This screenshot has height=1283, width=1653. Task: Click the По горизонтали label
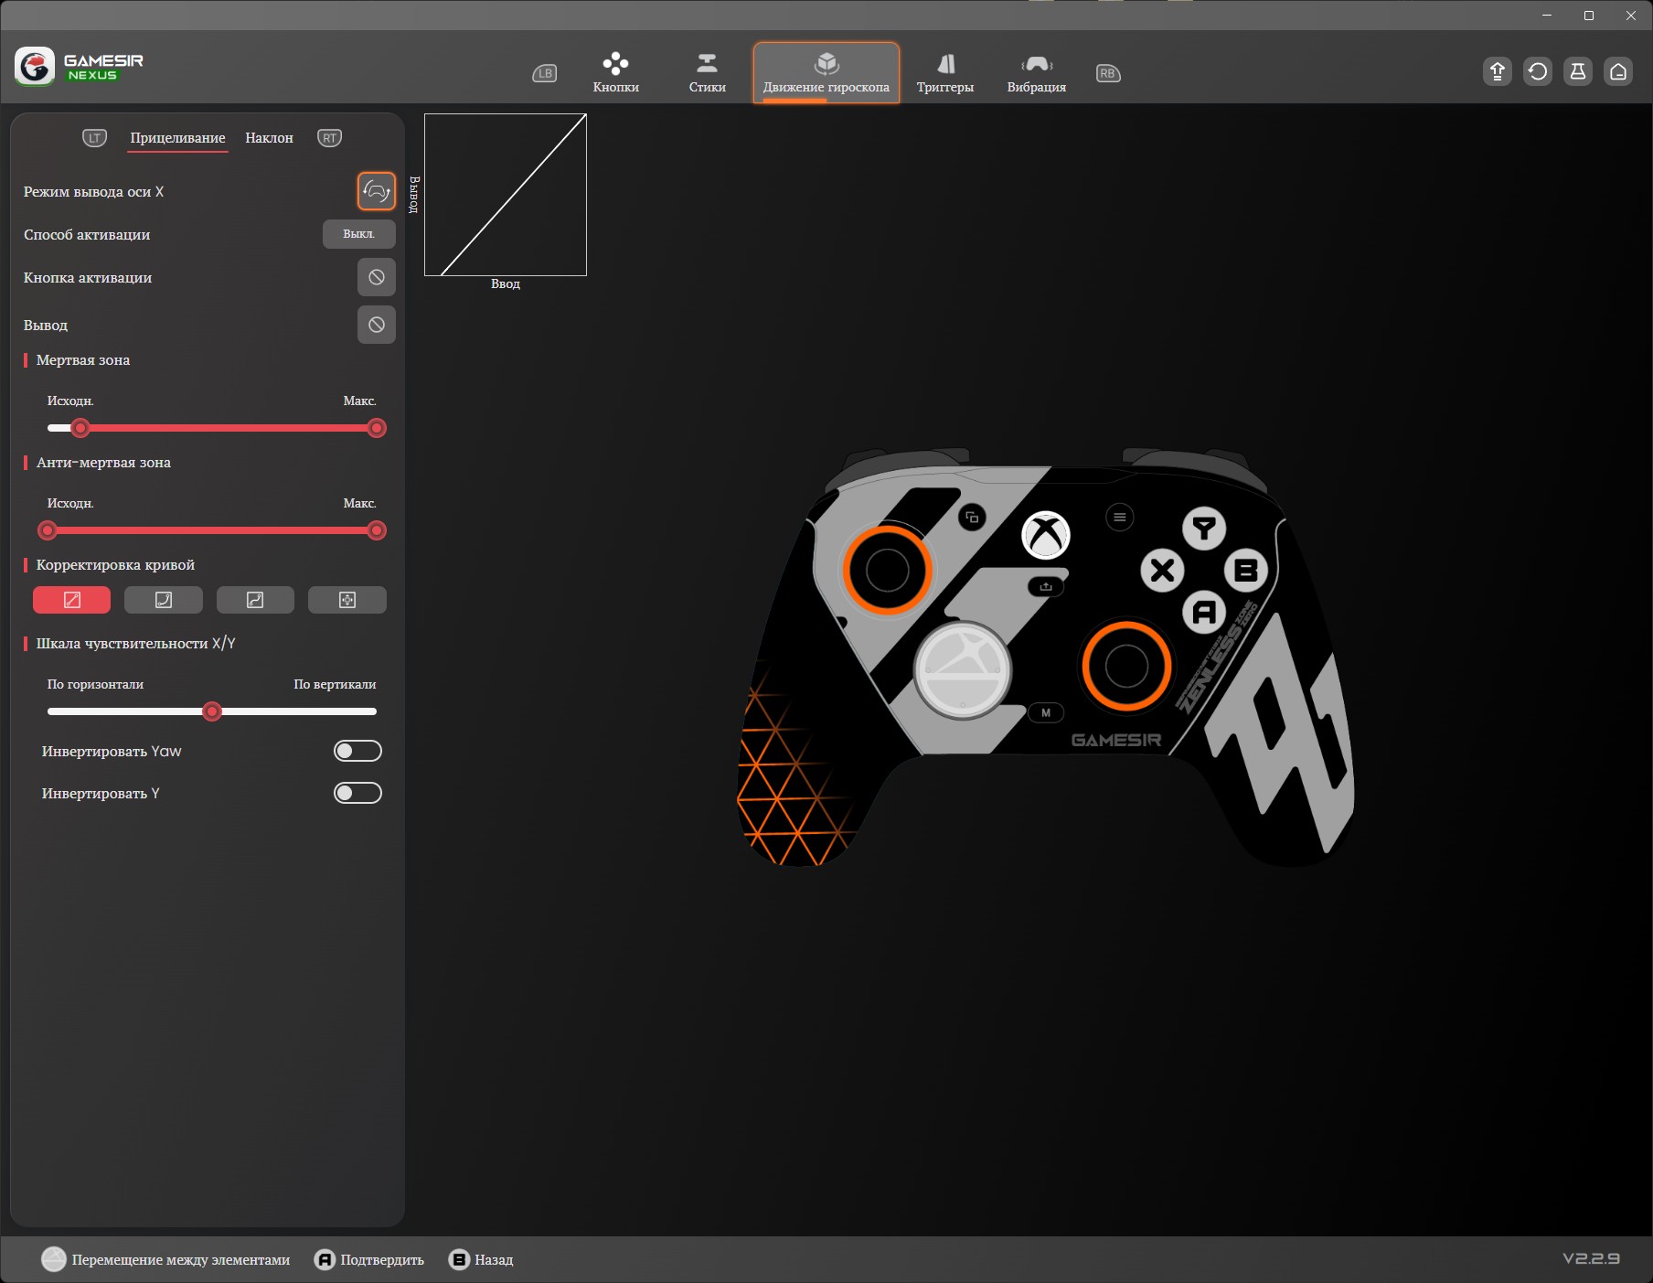click(x=95, y=684)
